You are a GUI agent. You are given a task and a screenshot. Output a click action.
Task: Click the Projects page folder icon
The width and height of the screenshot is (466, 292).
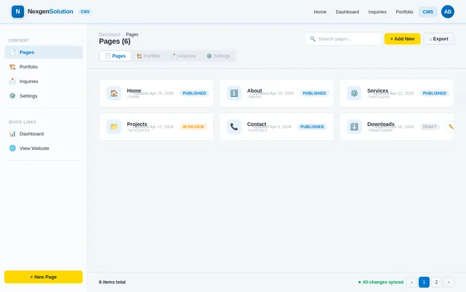click(114, 127)
